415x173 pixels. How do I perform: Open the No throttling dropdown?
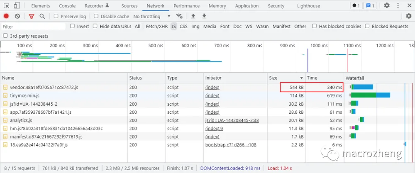pos(152,17)
